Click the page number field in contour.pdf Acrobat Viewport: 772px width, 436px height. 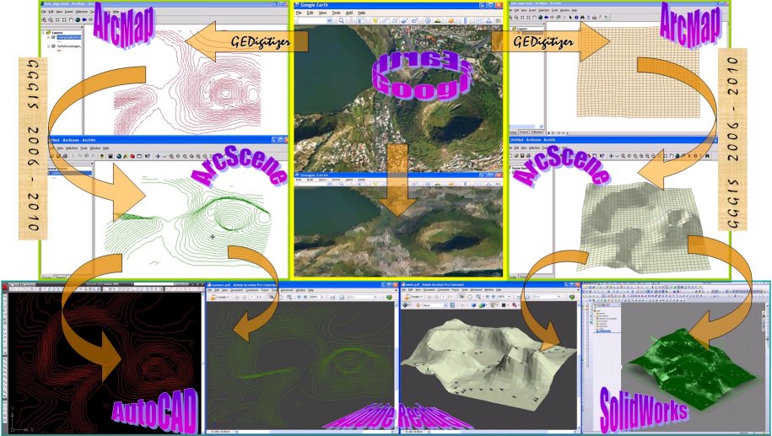coord(252,297)
